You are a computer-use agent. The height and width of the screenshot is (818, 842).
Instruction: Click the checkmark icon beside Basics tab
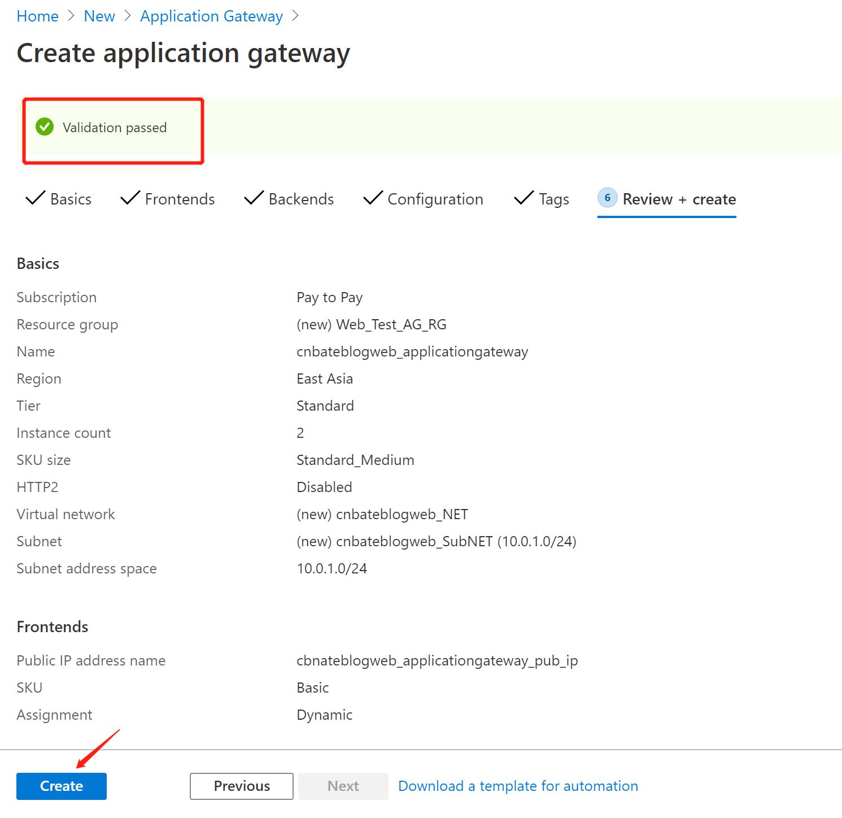point(34,198)
